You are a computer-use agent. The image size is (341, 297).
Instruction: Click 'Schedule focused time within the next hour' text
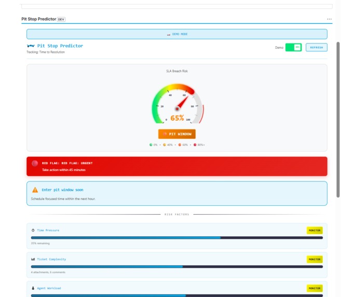pyautogui.click(x=63, y=199)
